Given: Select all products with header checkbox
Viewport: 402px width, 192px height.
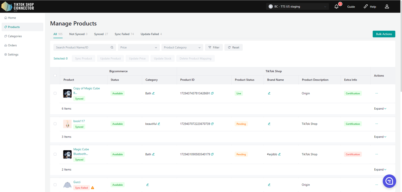Looking at the screenshot, I should pyautogui.click(x=55, y=75).
